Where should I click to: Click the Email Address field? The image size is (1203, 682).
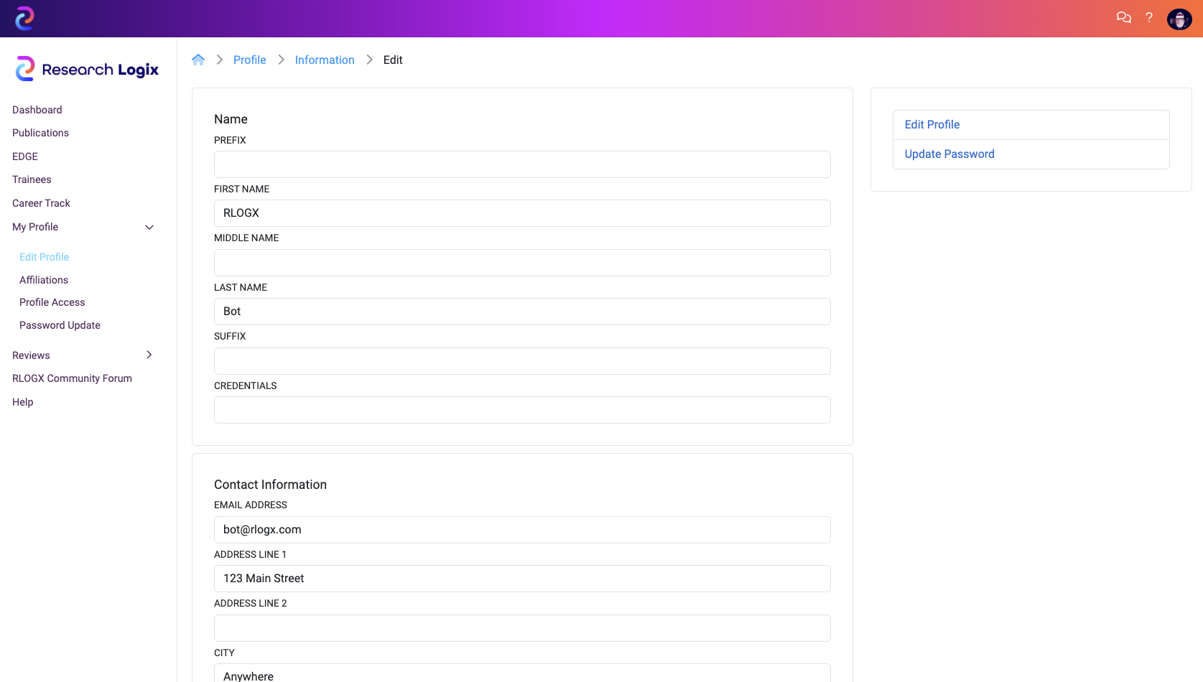[522, 530]
